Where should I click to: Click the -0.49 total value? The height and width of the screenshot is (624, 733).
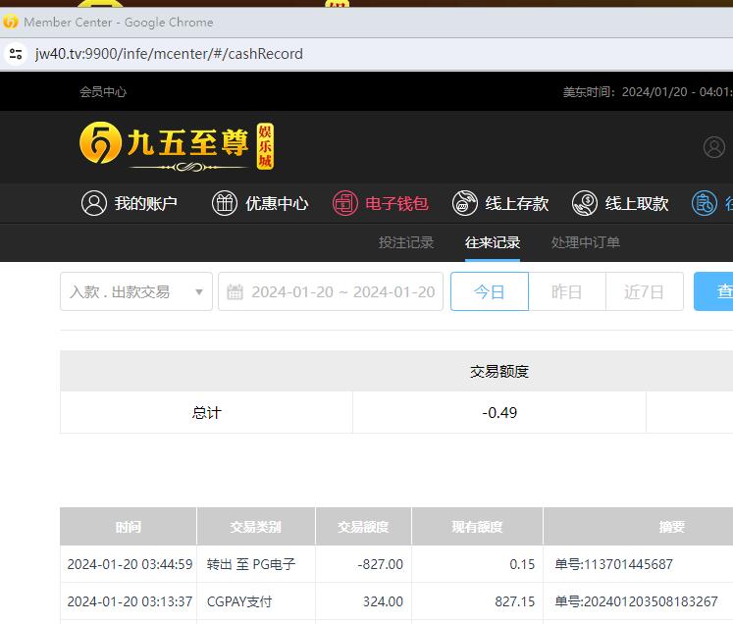click(499, 413)
